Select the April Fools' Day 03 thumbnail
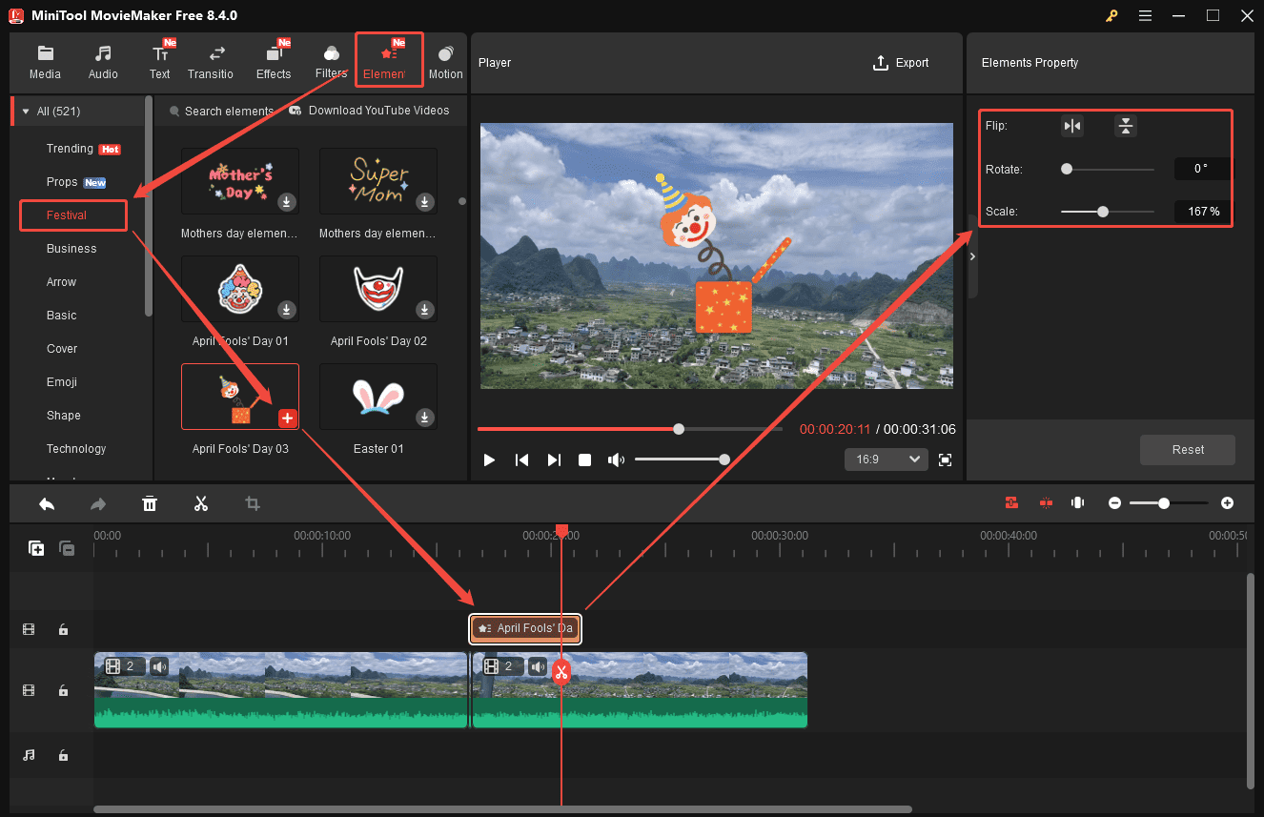Viewport: 1264px width, 817px height. tap(239, 396)
